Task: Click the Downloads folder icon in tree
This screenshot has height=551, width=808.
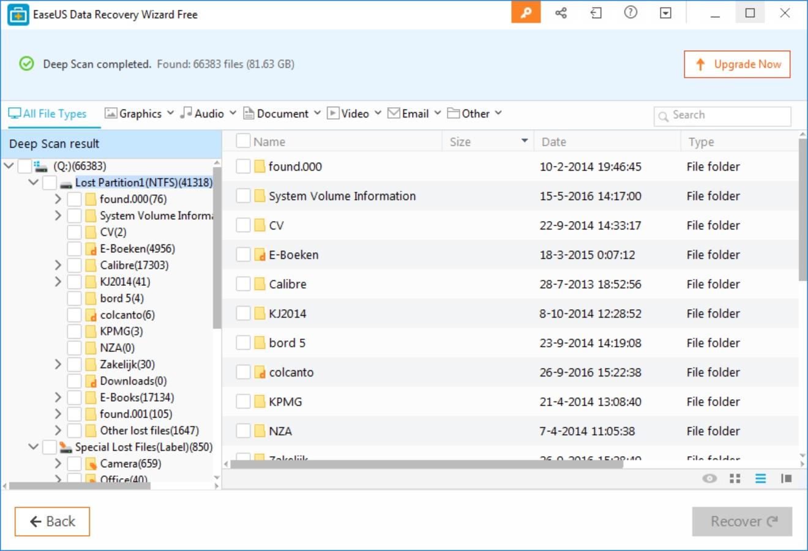Action: coord(91,381)
